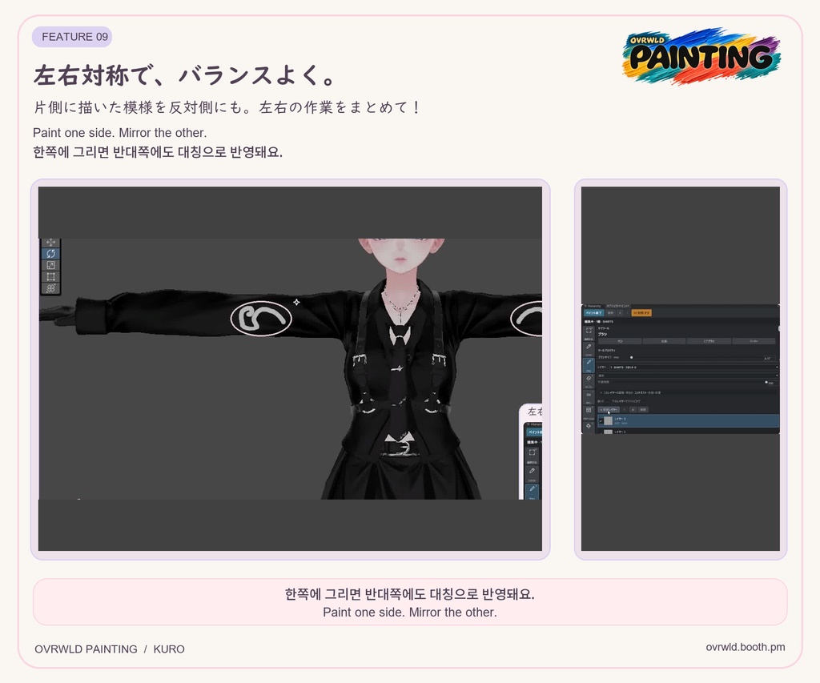
Task: Click the blue ペイント button in the cropped mini panel
Action: [534, 432]
